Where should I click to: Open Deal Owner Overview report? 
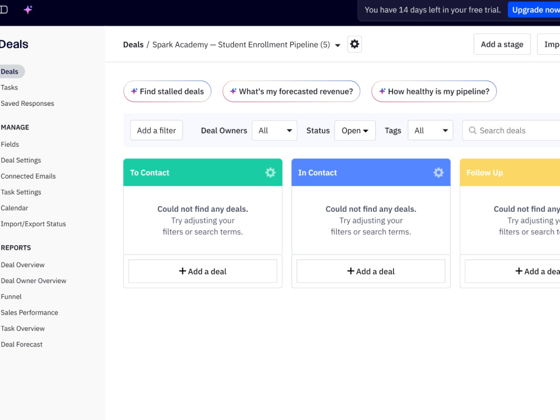[34, 281]
